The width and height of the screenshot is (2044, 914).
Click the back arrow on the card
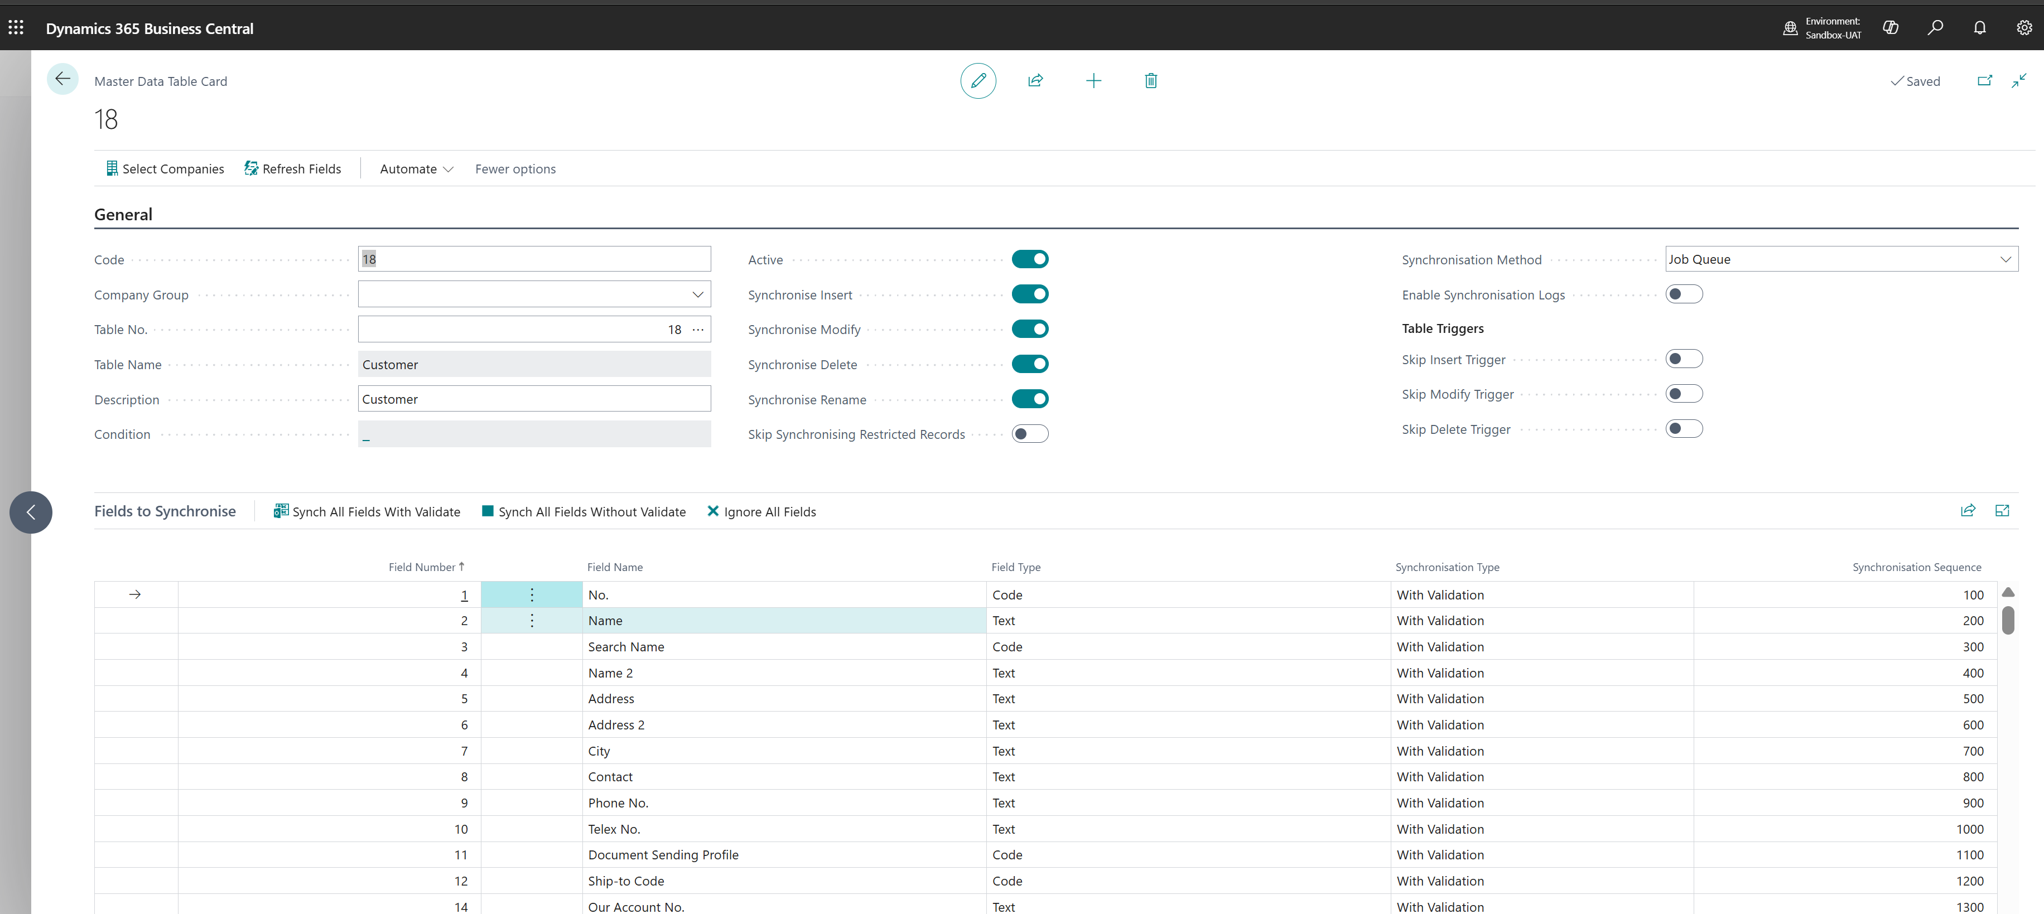pyautogui.click(x=62, y=79)
